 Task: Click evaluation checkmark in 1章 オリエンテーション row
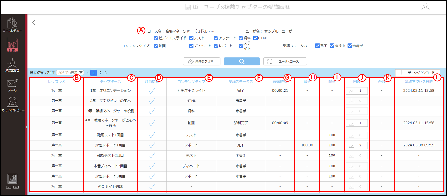click(152, 91)
